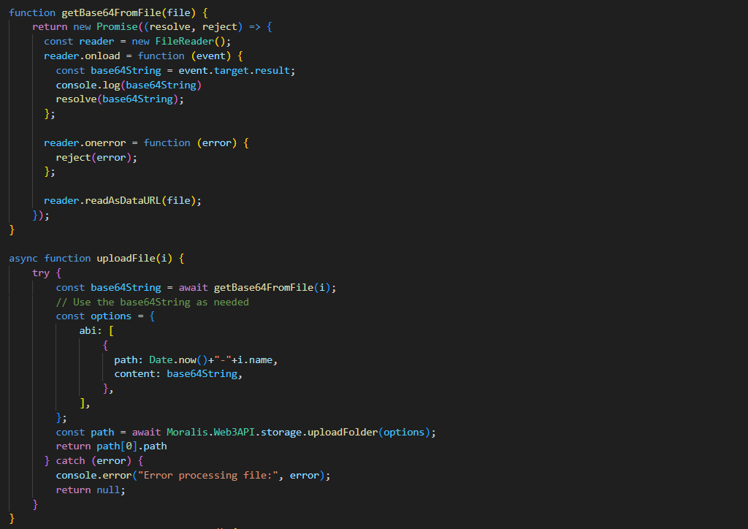The width and height of the screenshot is (748, 529).
Task: Click the 'Date' object in Date.now()
Action: click(x=161, y=359)
